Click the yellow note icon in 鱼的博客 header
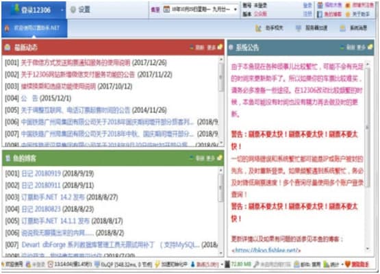Screen dimensions: 380x274 [x=220, y=158]
